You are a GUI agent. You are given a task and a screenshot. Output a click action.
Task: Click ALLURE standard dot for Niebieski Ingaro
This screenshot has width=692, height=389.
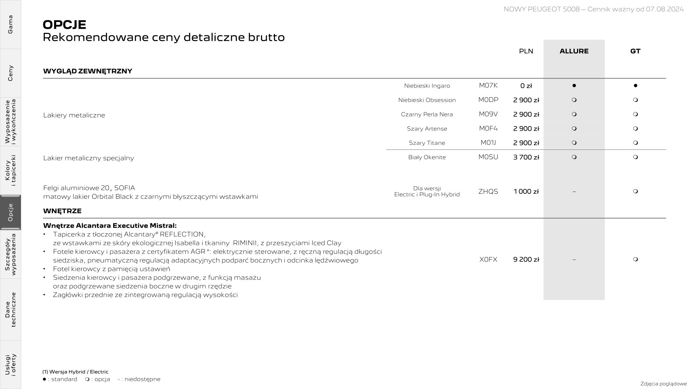pos(574,86)
